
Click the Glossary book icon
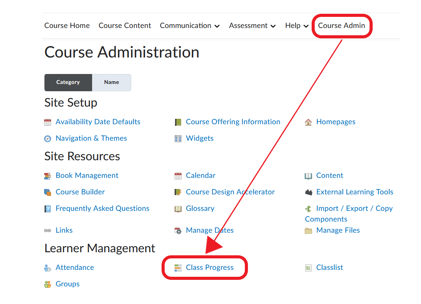(178, 208)
